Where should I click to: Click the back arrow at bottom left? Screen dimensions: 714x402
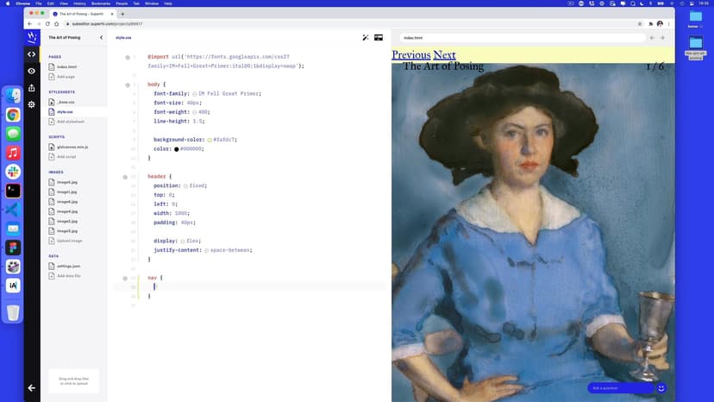tap(32, 388)
